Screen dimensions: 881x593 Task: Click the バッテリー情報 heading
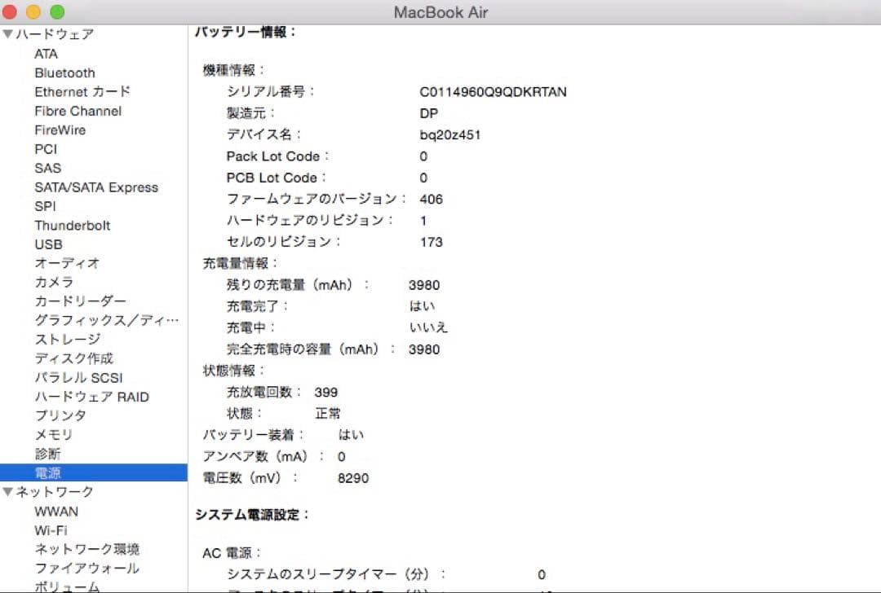click(245, 32)
